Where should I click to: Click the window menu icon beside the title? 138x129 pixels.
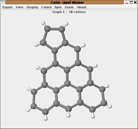pos(3,2)
